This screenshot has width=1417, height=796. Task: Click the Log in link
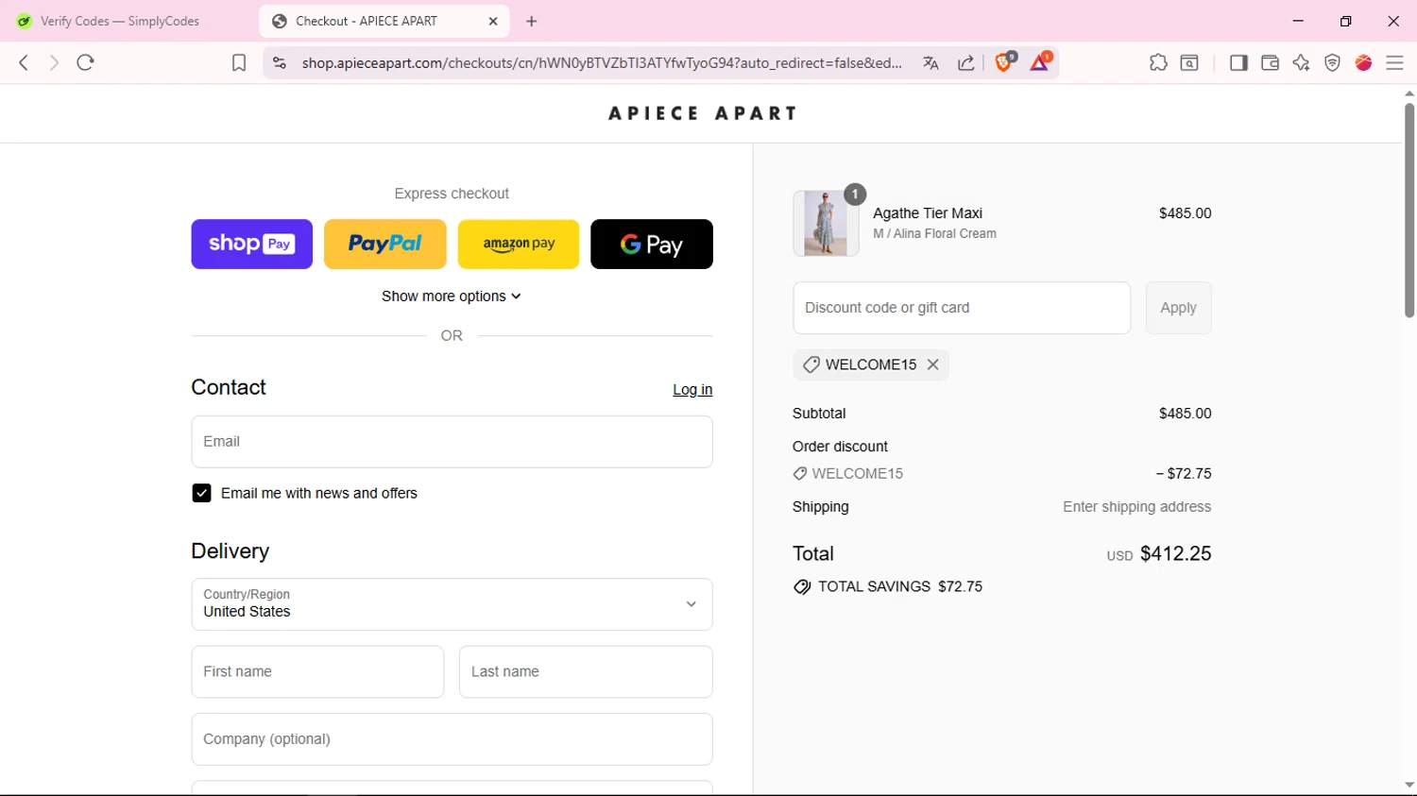692,390
